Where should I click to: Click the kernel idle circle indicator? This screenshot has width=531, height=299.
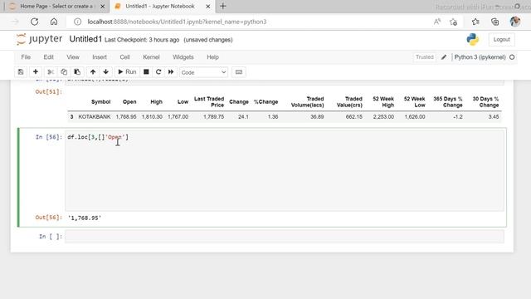pyautogui.click(x=512, y=57)
